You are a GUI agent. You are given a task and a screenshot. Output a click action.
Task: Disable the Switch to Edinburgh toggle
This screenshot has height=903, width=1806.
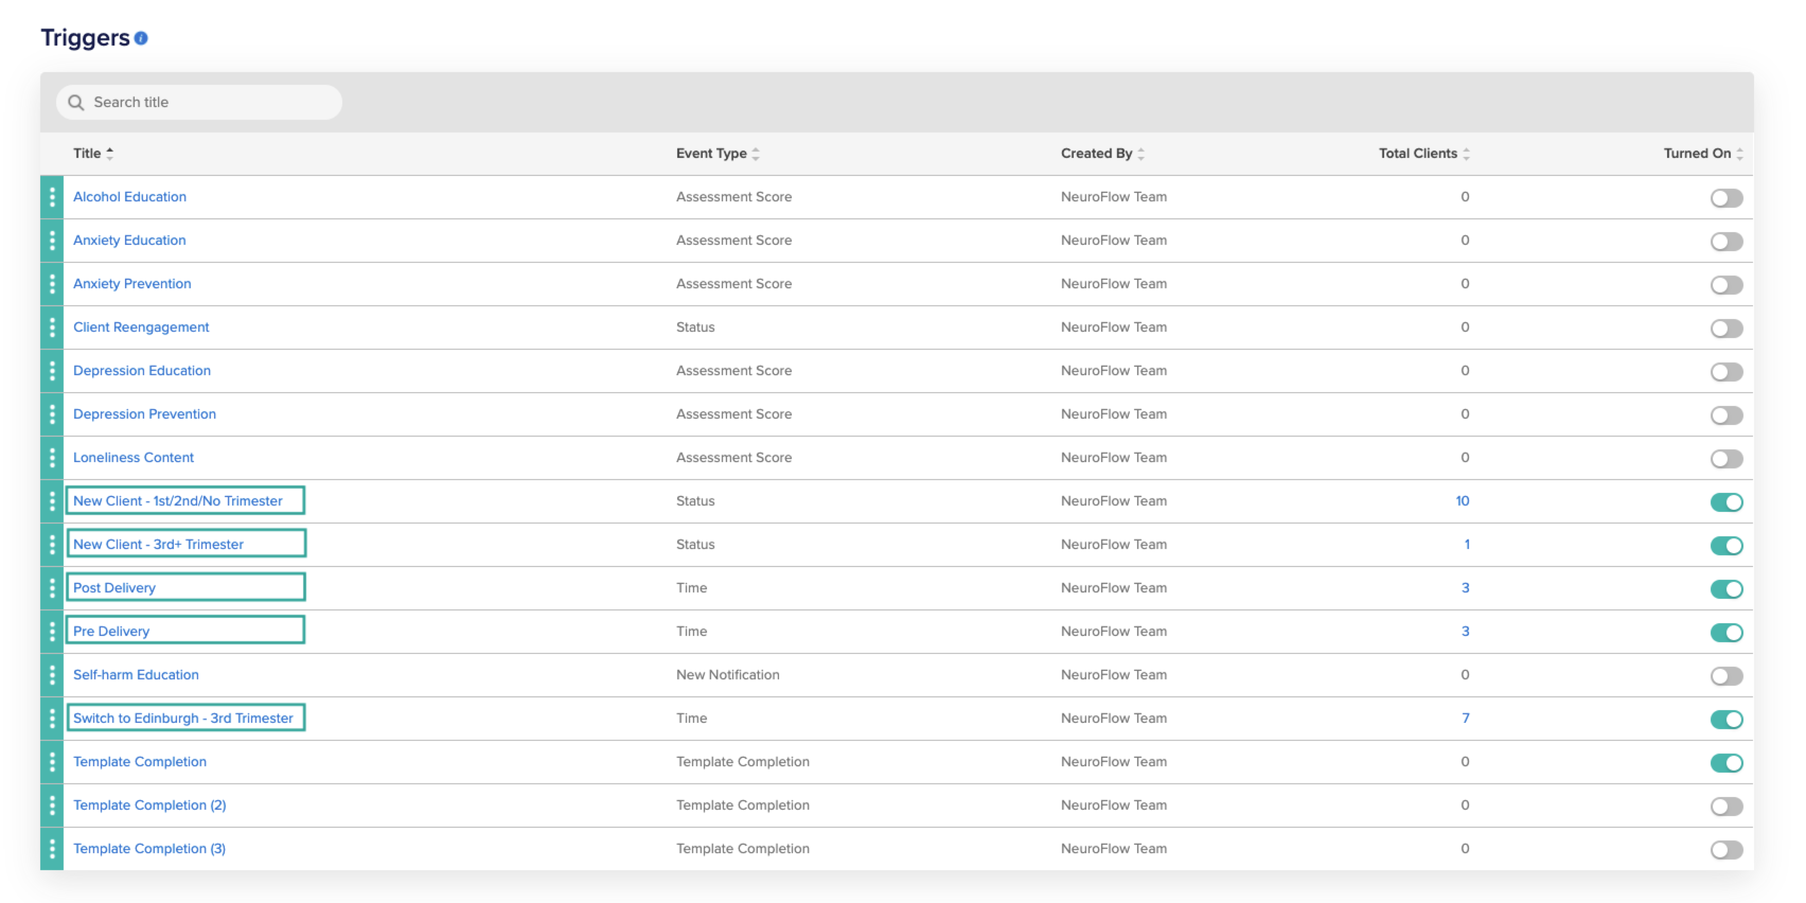pos(1726,720)
